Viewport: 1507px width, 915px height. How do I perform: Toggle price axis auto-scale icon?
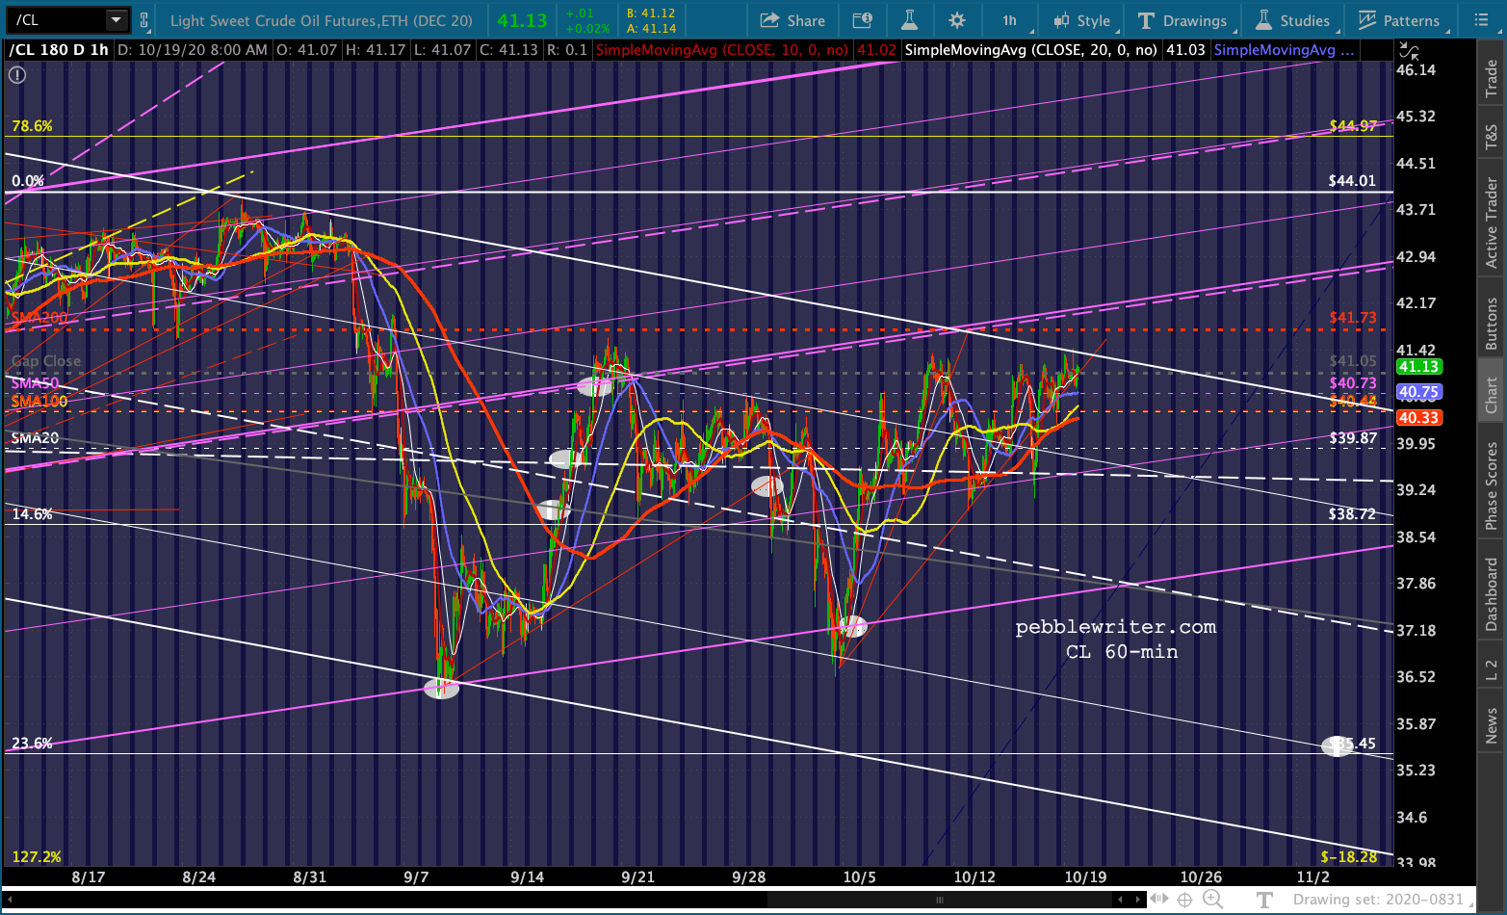[x=1409, y=50]
